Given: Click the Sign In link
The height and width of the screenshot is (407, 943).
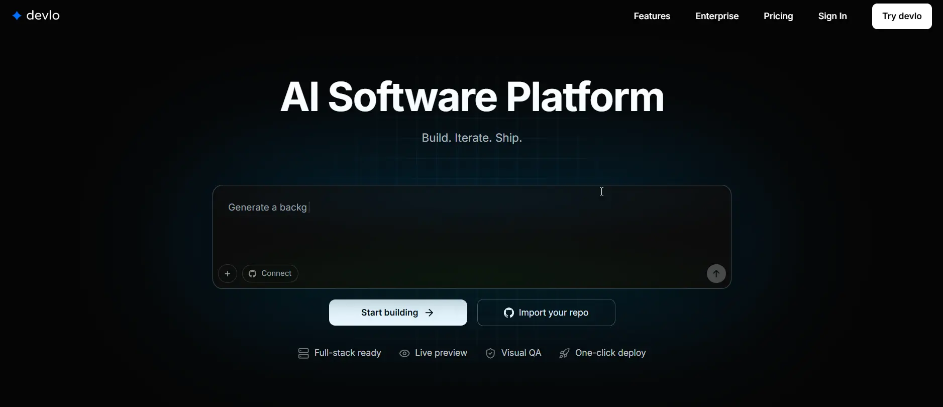Looking at the screenshot, I should click(x=832, y=16).
